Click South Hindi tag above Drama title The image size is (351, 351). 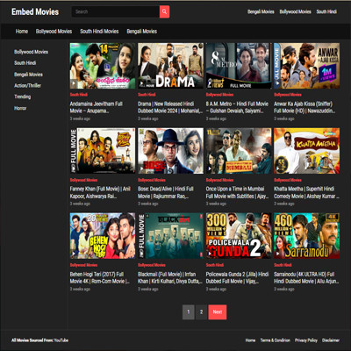147,95
